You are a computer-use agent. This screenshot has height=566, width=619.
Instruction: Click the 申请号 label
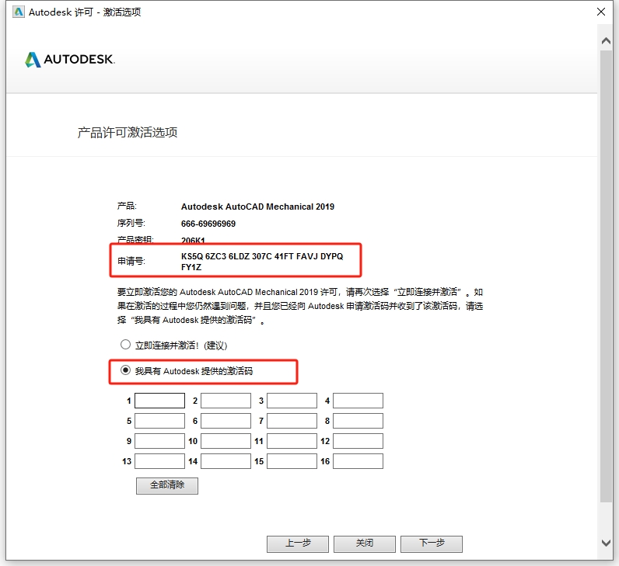coord(131,261)
